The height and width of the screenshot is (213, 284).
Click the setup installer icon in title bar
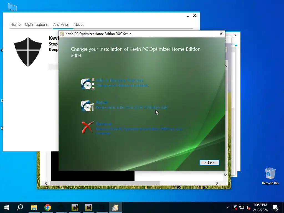point(62,34)
